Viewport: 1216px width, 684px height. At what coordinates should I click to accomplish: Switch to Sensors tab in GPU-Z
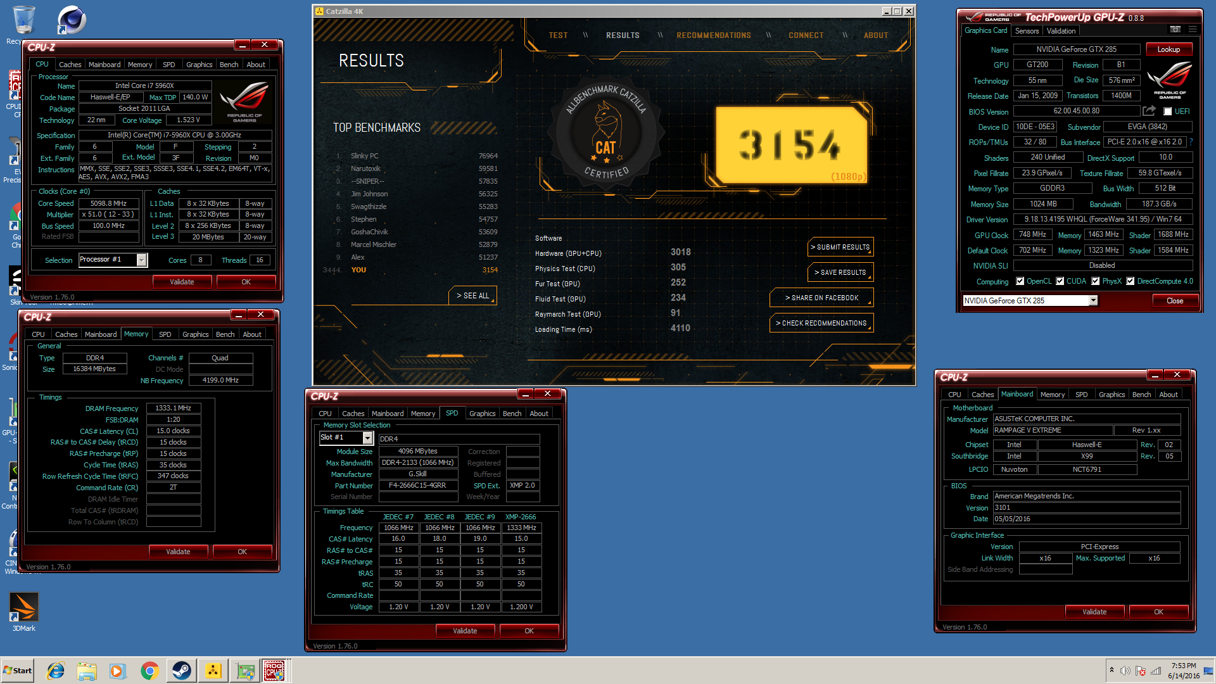1027,31
